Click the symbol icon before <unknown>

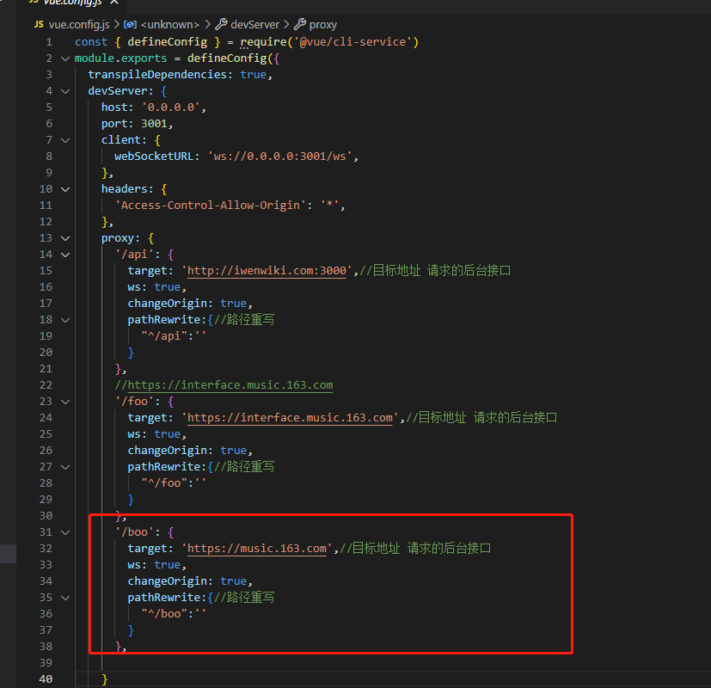(130, 24)
